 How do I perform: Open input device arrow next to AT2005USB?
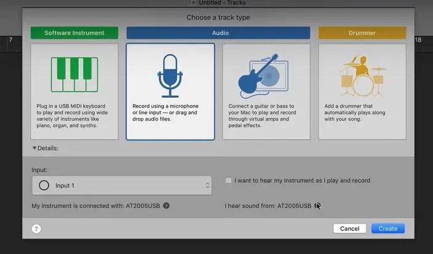[167, 206]
